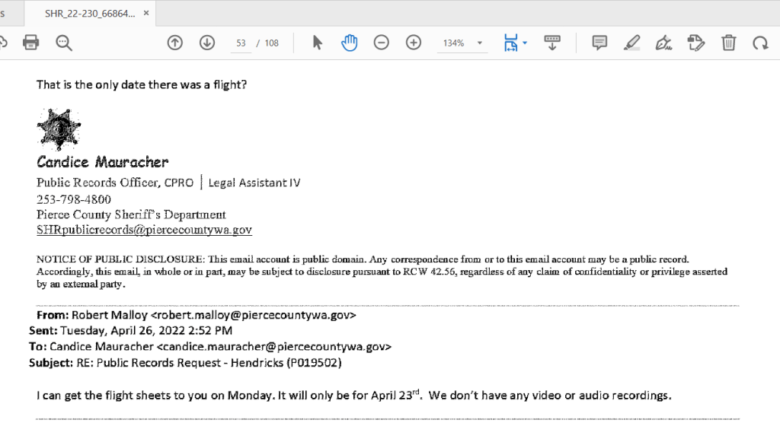Select the highlighter pen tool
This screenshot has height=423, width=780.
[x=631, y=43]
